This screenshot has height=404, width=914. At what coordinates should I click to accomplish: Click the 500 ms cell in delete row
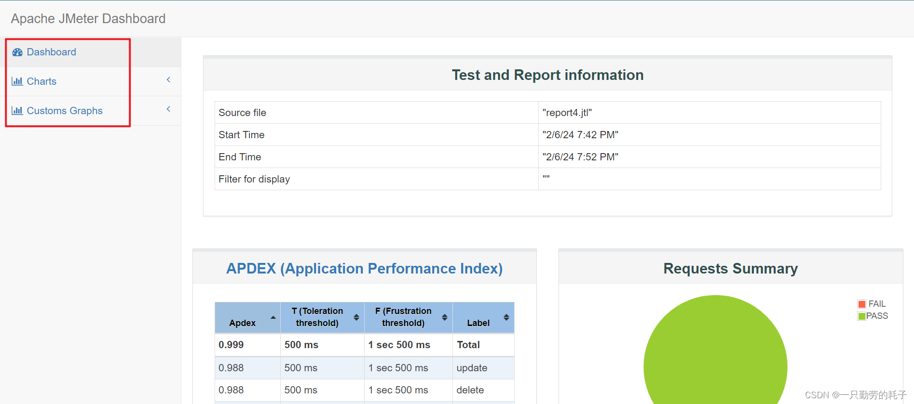(x=300, y=390)
